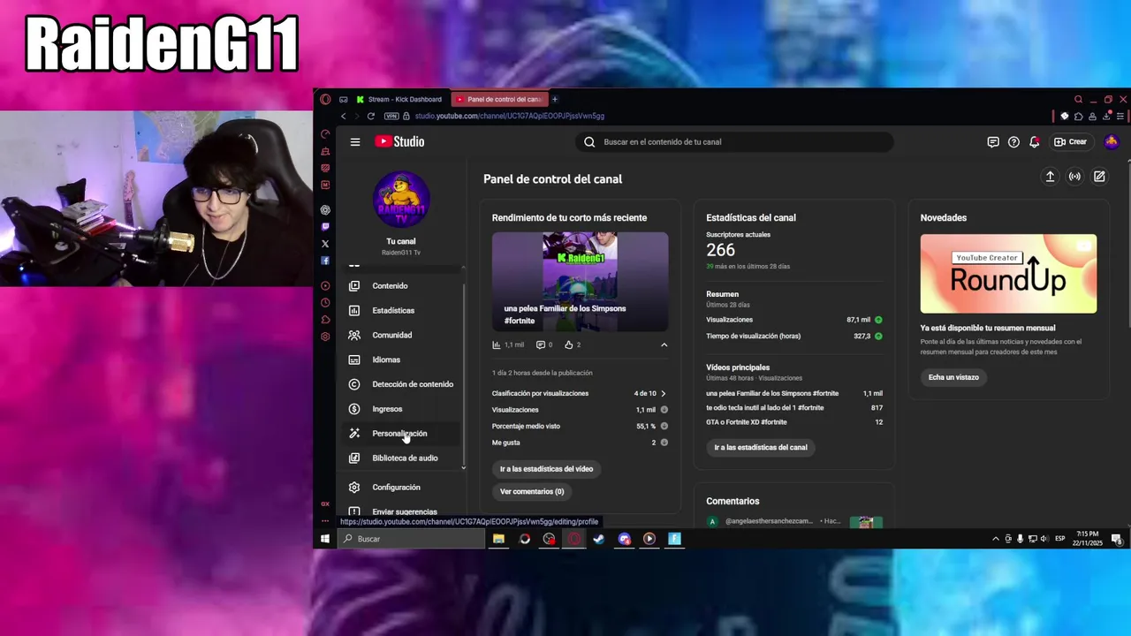Open the help question mark icon
The height and width of the screenshot is (636, 1131).
click(1013, 141)
